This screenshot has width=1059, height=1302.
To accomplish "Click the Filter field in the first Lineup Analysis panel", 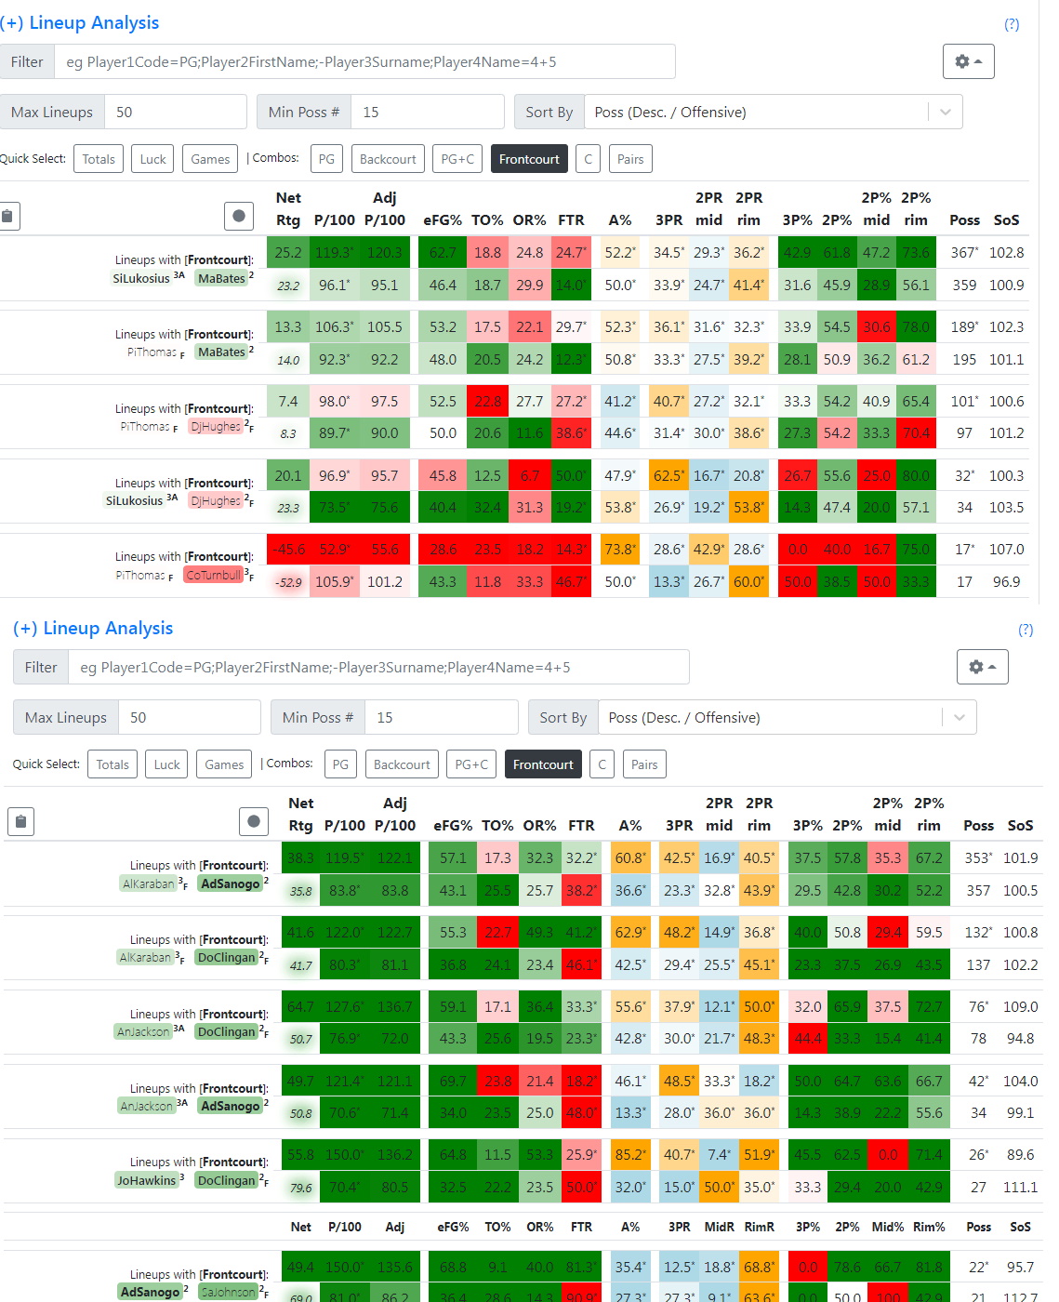I will point(364,61).
